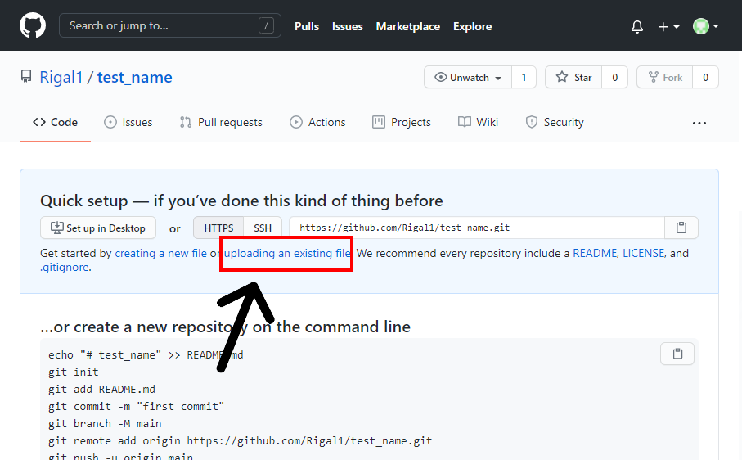View the fork count next to Fork

tap(705, 77)
